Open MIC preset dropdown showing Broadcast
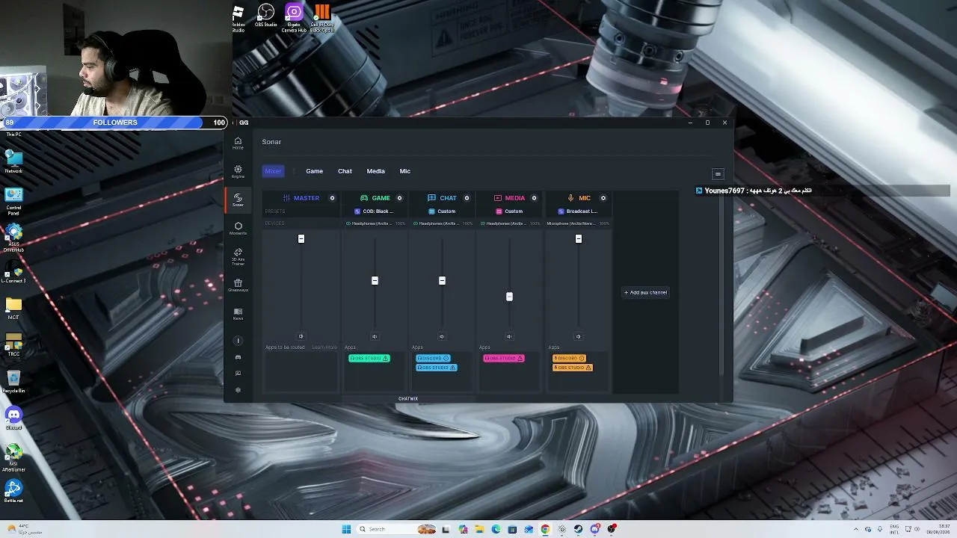Viewport: 957px width, 538px height. (x=578, y=211)
